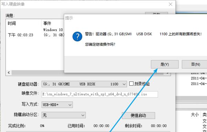Decline the warning with 否(N)
Image resolution: width=207 pixels, height=132 pixels.
(195, 64)
